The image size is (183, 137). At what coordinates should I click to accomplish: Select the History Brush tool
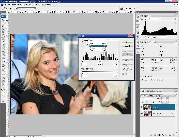(3, 48)
